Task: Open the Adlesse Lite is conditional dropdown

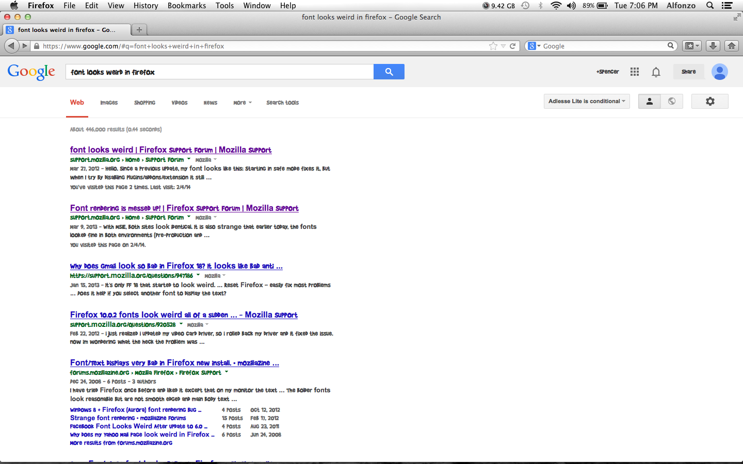Action: coord(587,101)
